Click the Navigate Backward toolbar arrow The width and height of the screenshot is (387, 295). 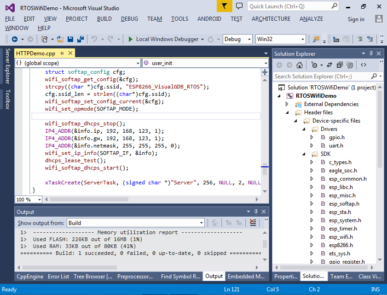[x=15, y=39]
